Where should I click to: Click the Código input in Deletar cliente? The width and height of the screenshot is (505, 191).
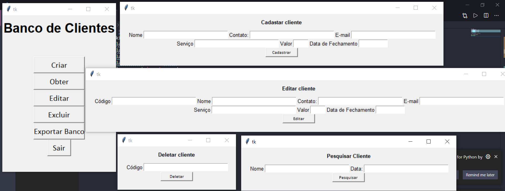186,167
